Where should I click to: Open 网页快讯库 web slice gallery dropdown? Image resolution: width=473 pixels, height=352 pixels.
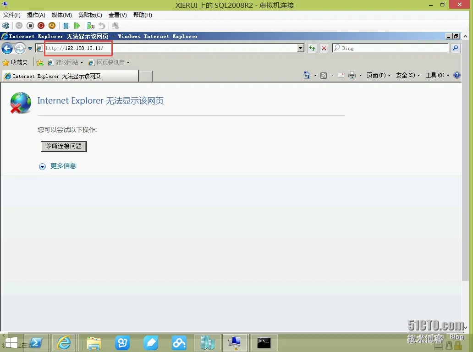click(109, 62)
